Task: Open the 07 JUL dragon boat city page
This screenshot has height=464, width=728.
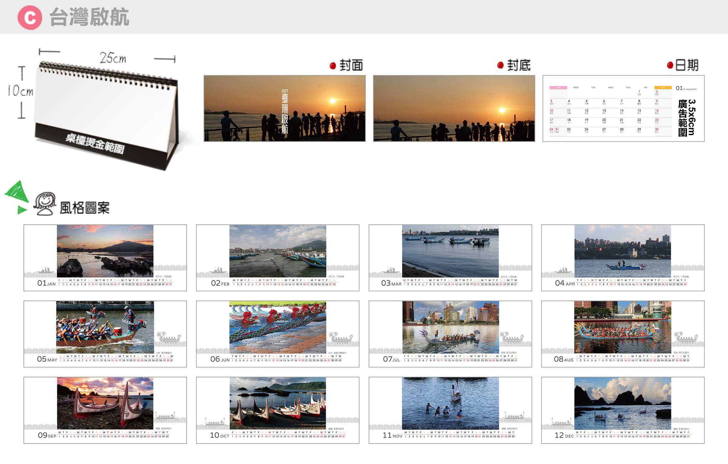Action: tap(450, 334)
